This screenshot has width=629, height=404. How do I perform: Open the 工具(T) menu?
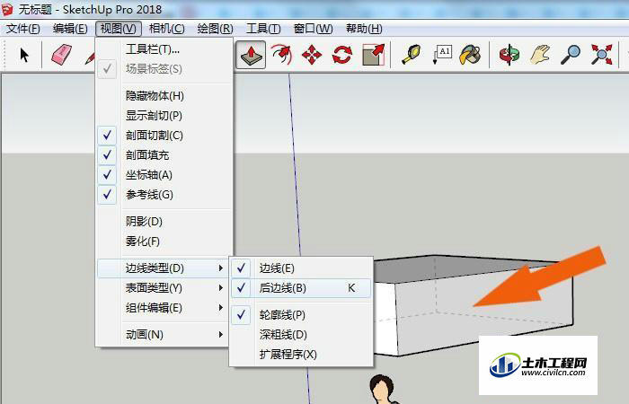(263, 29)
